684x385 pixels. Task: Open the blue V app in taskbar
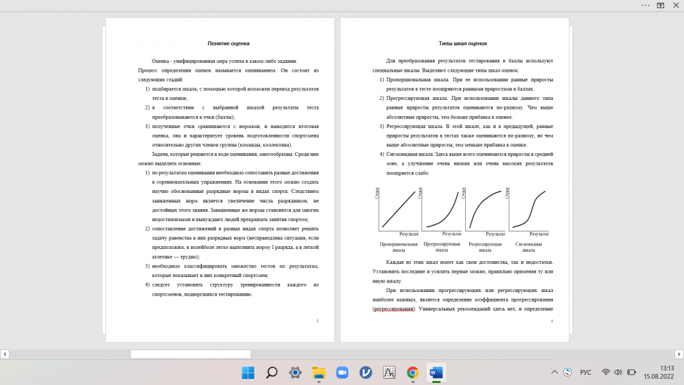(x=365, y=373)
